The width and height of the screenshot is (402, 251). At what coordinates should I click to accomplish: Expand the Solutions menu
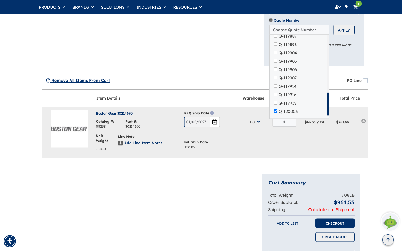click(115, 7)
